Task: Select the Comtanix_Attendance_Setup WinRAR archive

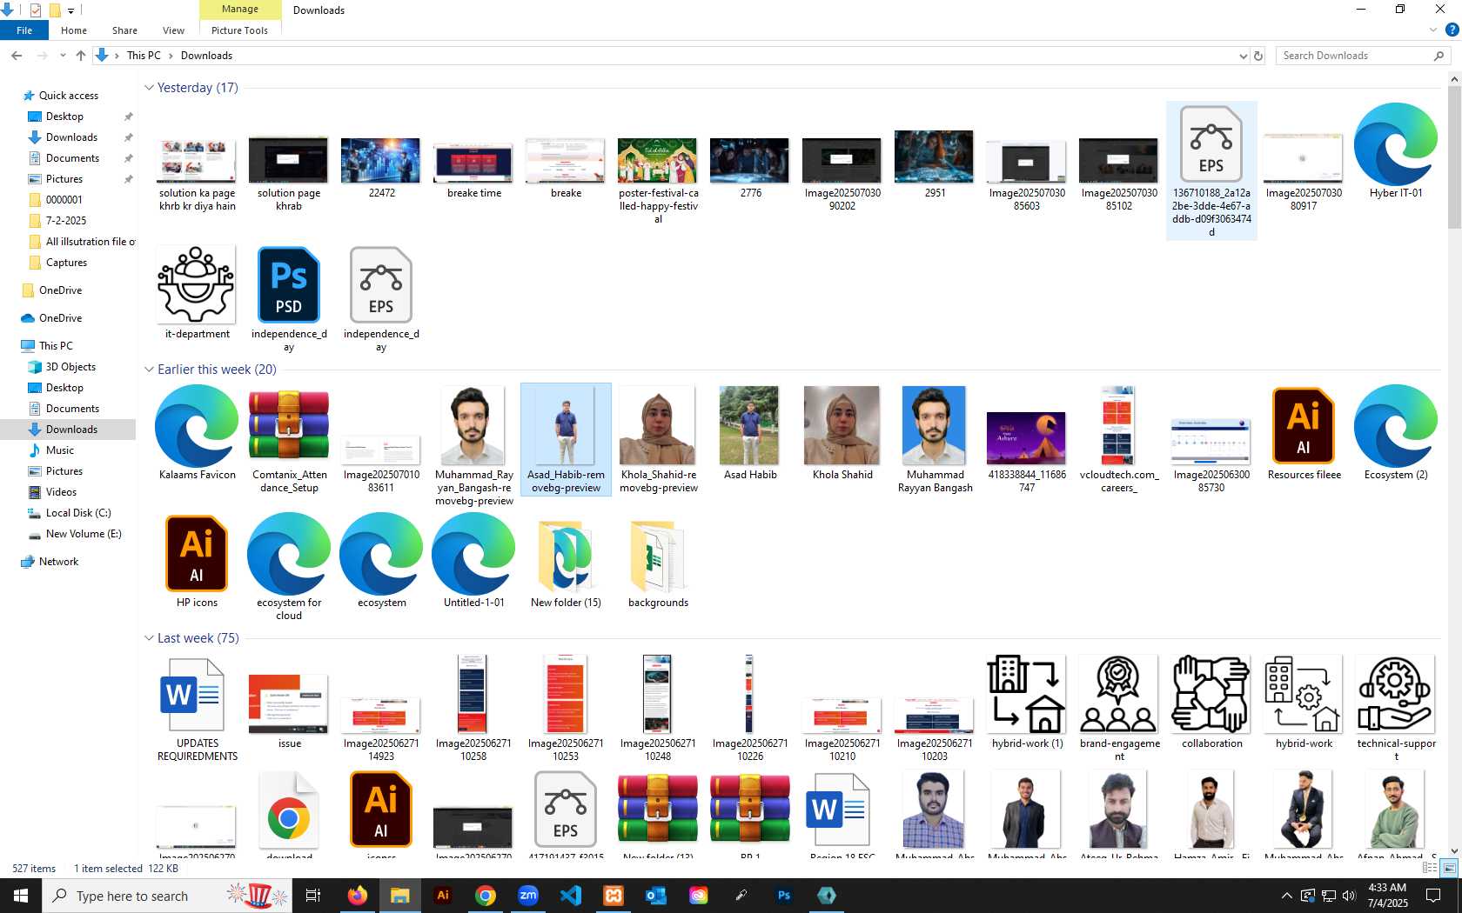Action: [289, 425]
